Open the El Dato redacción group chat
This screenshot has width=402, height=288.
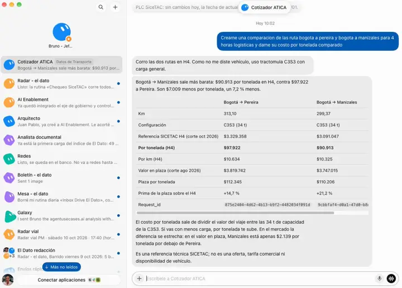coord(61,253)
